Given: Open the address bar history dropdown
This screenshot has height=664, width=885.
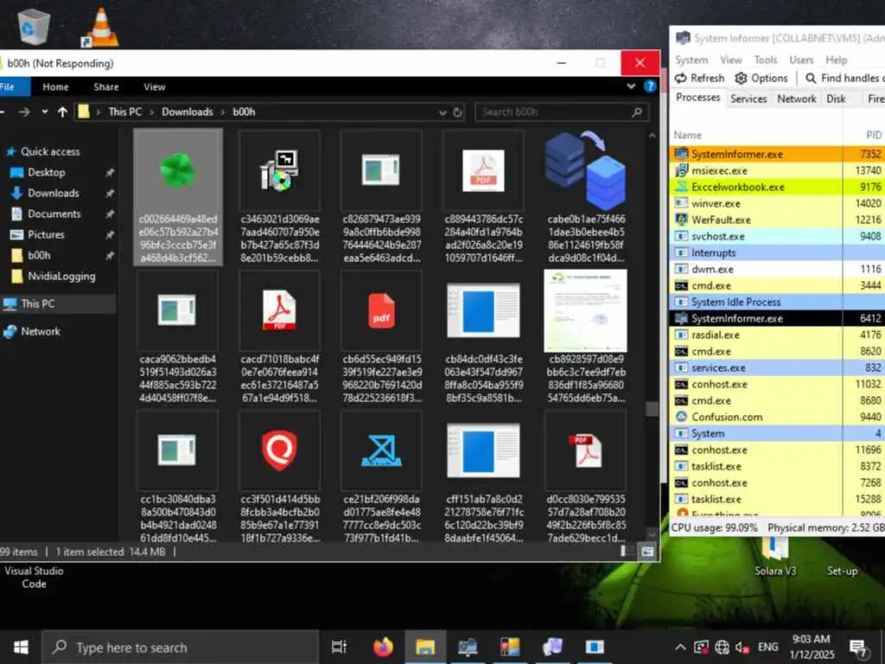Looking at the screenshot, I should coord(443,112).
